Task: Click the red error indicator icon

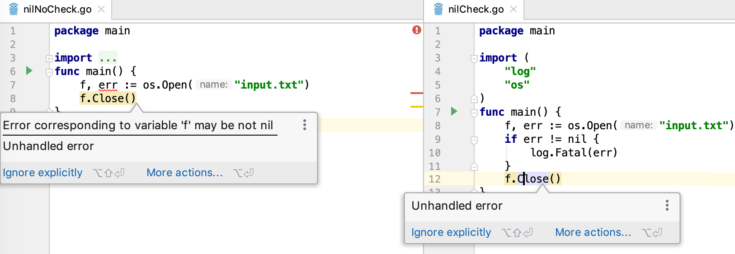Action: [417, 30]
